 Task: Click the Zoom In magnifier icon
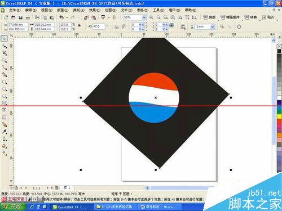(151, 17)
